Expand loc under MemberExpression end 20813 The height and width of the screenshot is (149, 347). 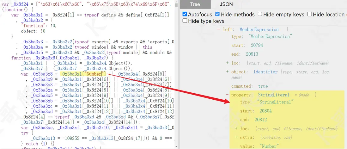(228, 63)
